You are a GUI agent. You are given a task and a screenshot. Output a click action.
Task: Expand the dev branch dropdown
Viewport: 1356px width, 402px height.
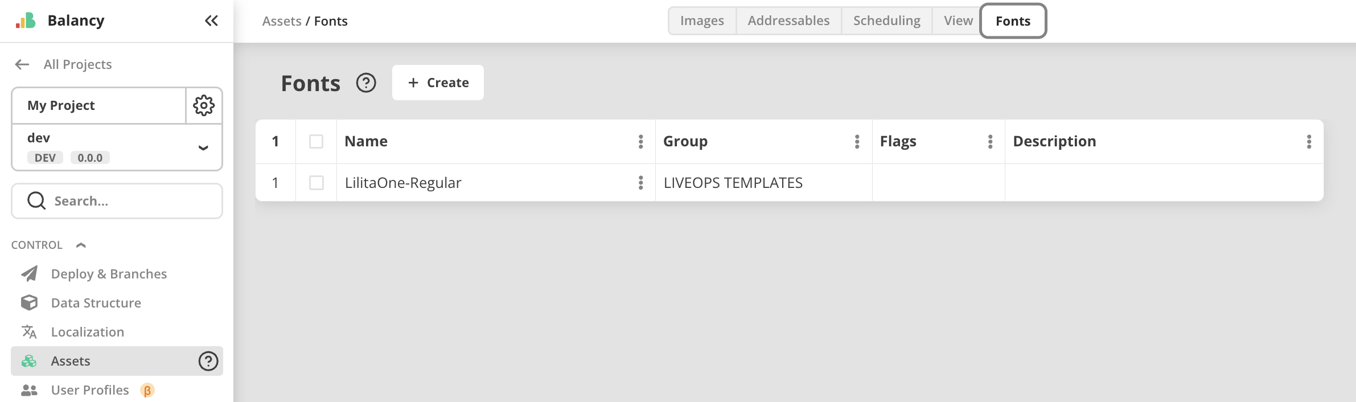pos(203,148)
